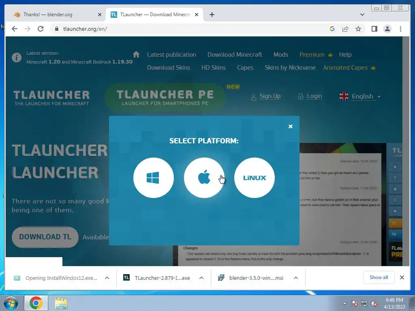Open the Chrome three-dot menu
415x311 pixels.
(x=400, y=29)
